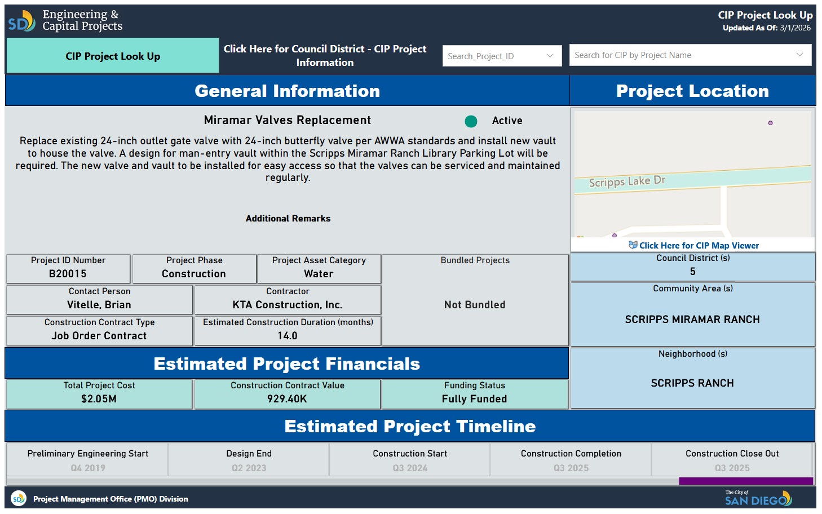The image size is (822, 514).
Task: Click the purple segment of the timeline bar
Action: [745, 481]
